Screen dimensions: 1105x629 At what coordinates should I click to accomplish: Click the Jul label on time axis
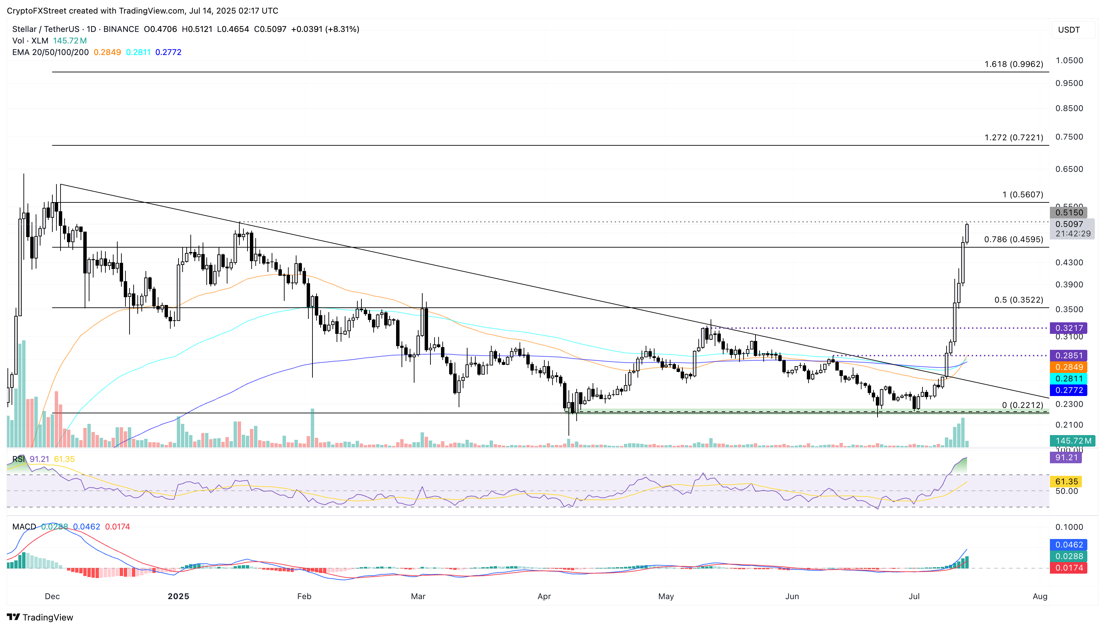coord(914,596)
